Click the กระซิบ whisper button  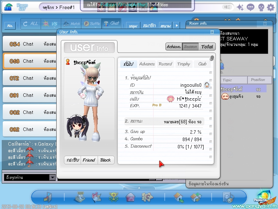[73, 160]
